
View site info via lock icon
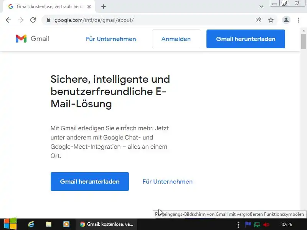(48, 20)
